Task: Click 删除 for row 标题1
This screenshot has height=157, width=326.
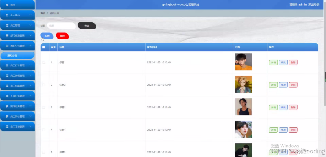Action: click(293, 62)
